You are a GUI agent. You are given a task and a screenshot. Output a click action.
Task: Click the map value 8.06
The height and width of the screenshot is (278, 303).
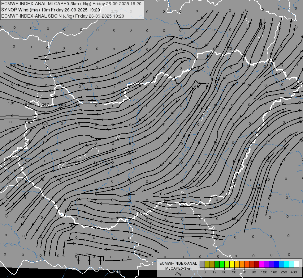28,104
